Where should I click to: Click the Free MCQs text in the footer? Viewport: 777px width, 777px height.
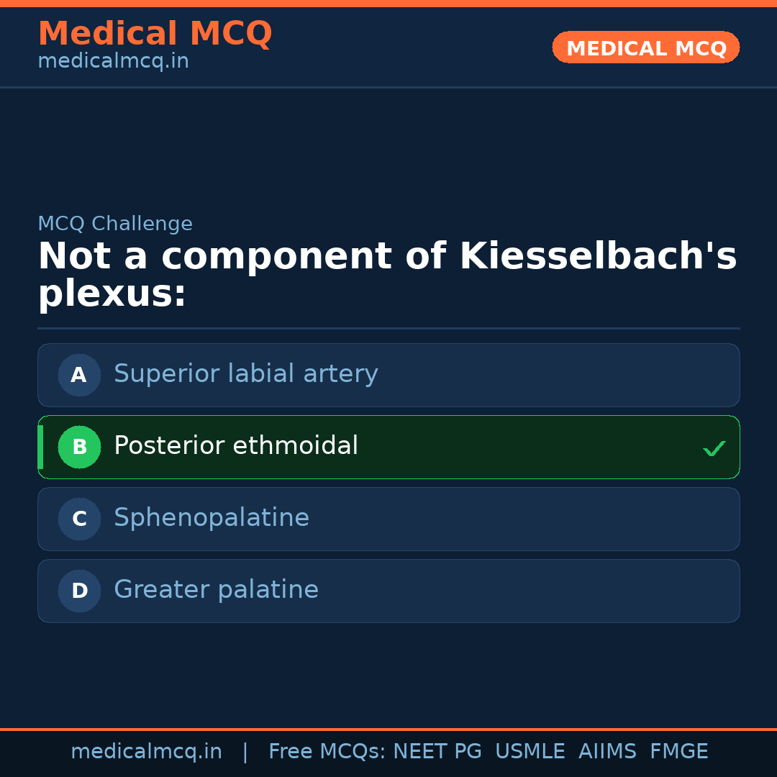pyautogui.click(x=327, y=752)
